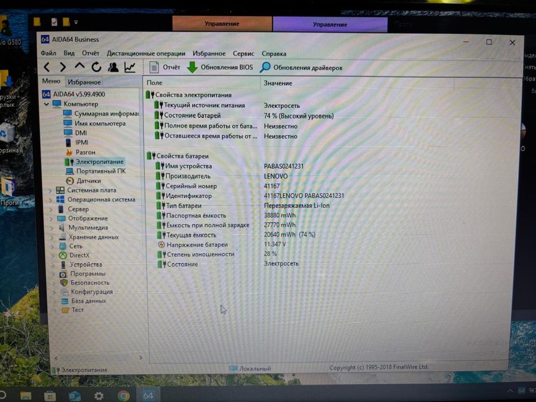Switch to the Меню tab
The image size is (536, 402).
pos(51,82)
